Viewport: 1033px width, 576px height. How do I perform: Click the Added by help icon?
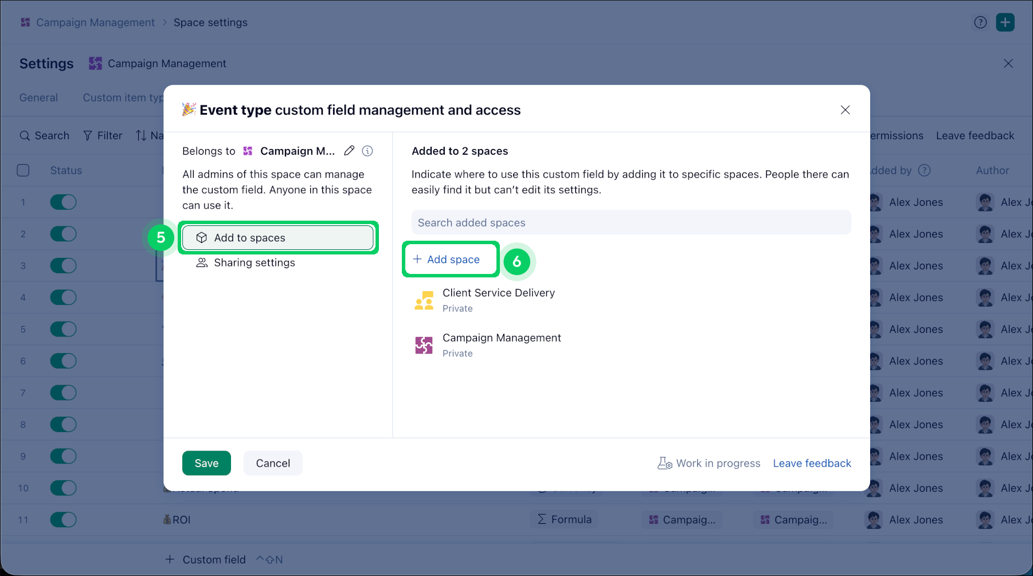click(924, 170)
